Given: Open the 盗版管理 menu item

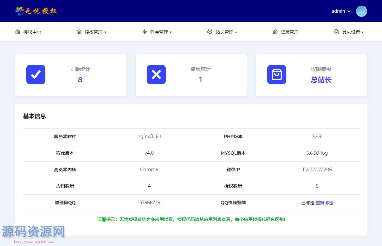Looking at the screenshot, I should pyautogui.click(x=290, y=32).
